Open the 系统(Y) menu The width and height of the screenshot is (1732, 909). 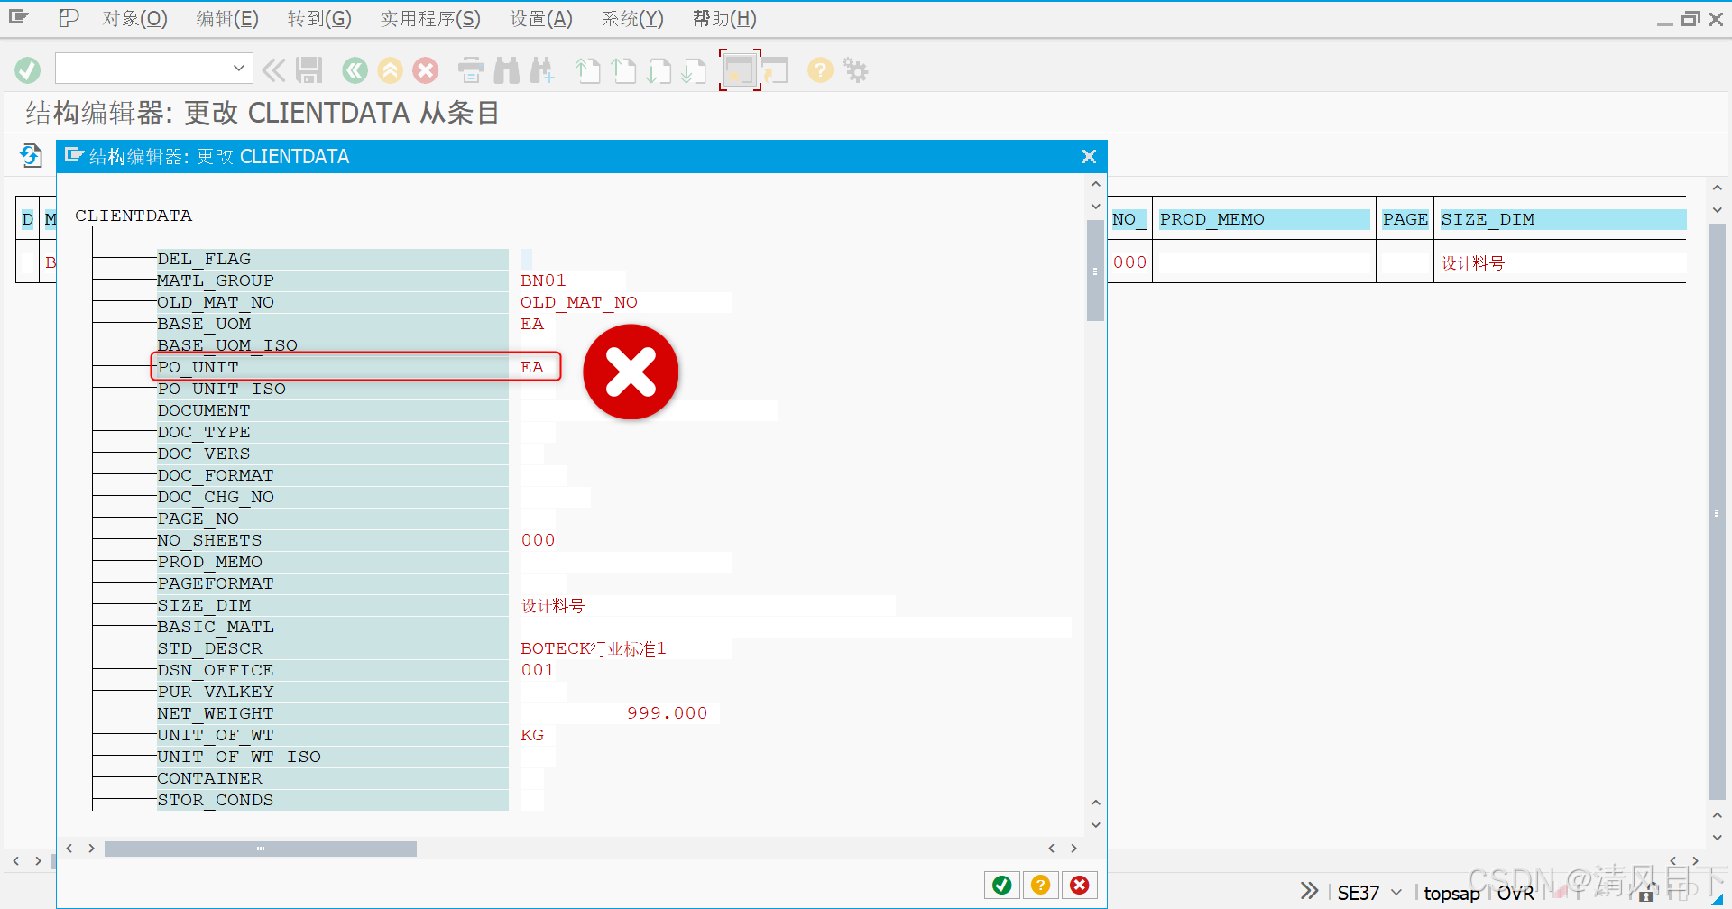coord(631,18)
